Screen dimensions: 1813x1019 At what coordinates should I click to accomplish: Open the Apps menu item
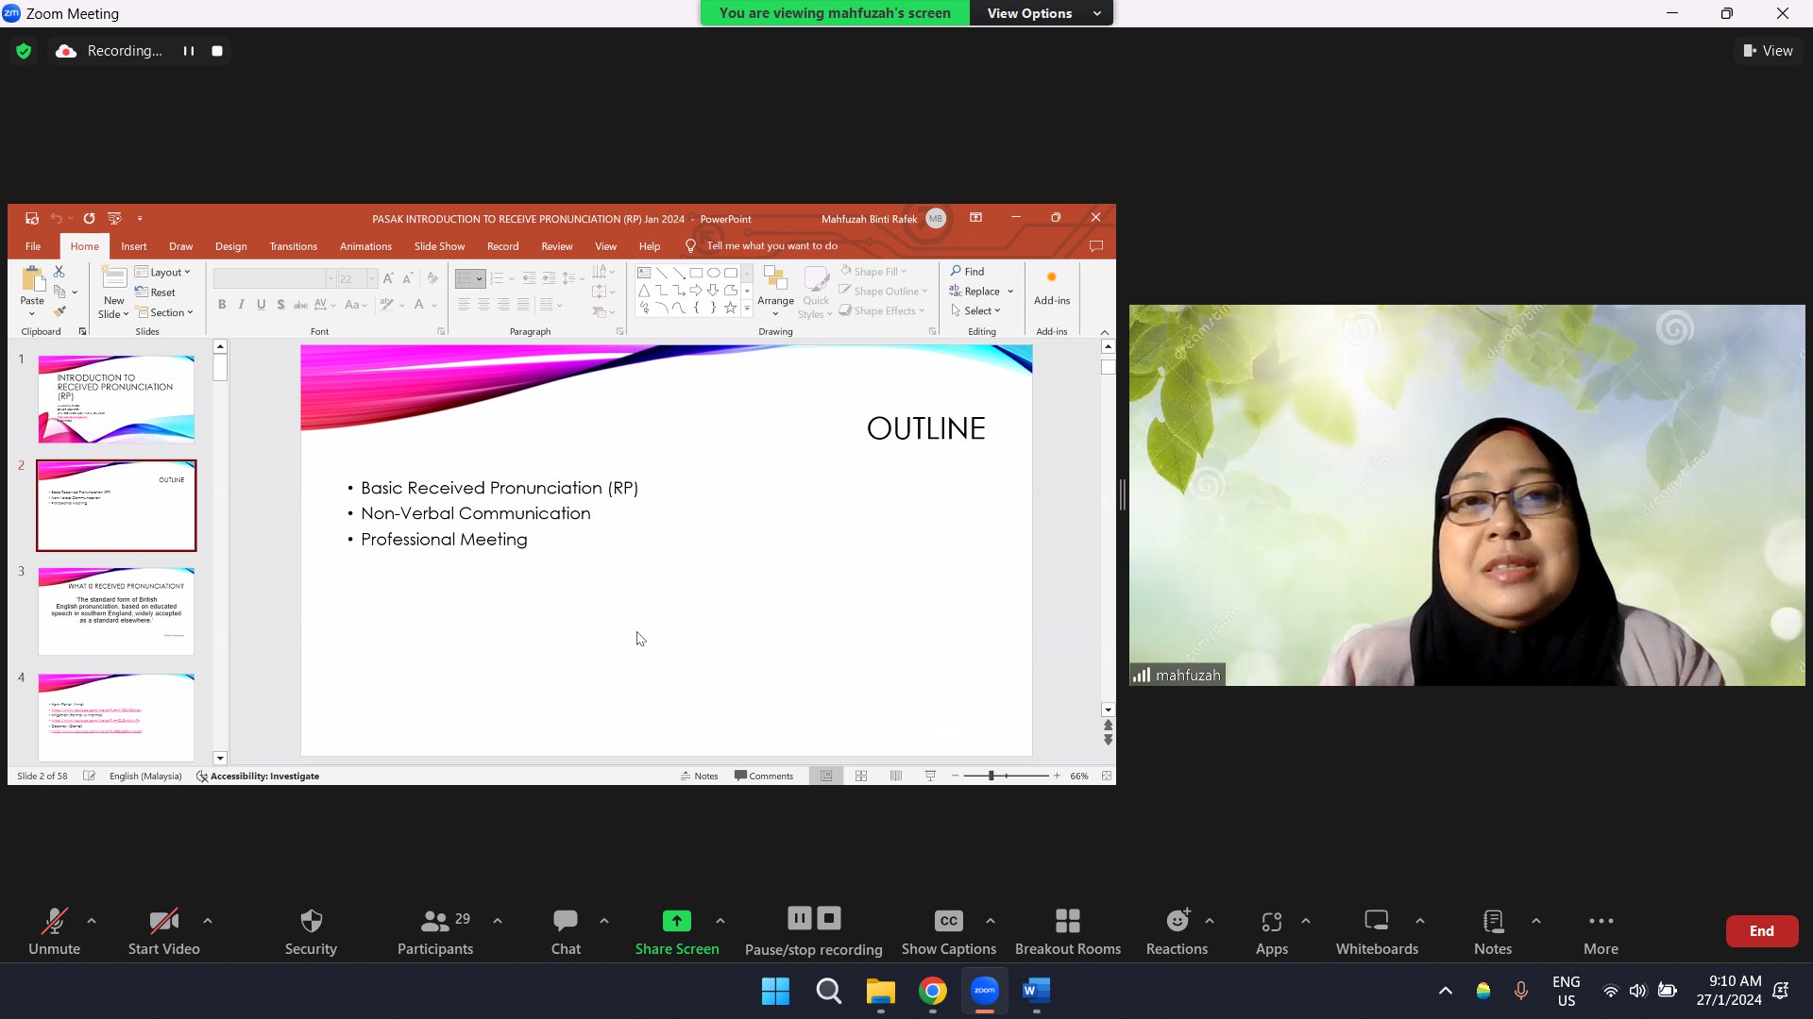[1271, 930]
